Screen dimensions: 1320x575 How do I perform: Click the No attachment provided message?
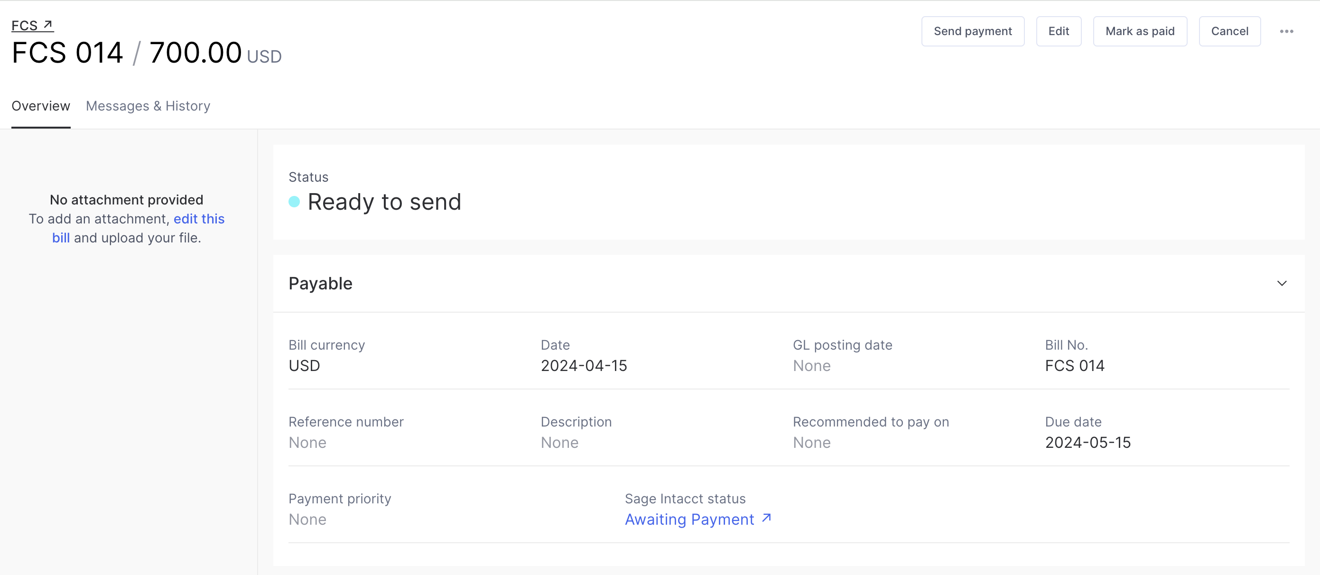127,199
